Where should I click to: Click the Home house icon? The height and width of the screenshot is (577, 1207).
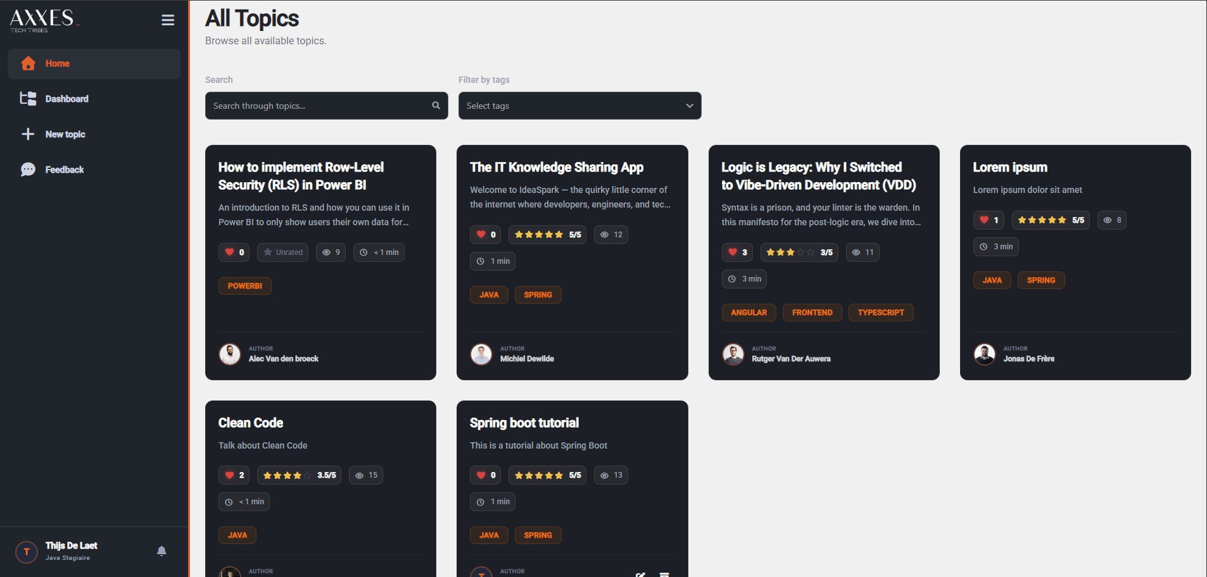click(x=28, y=63)
